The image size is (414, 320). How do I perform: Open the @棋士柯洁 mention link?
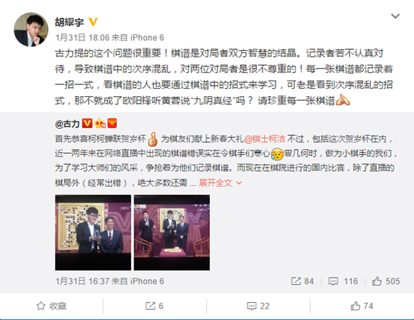click(x=265, y=139)
